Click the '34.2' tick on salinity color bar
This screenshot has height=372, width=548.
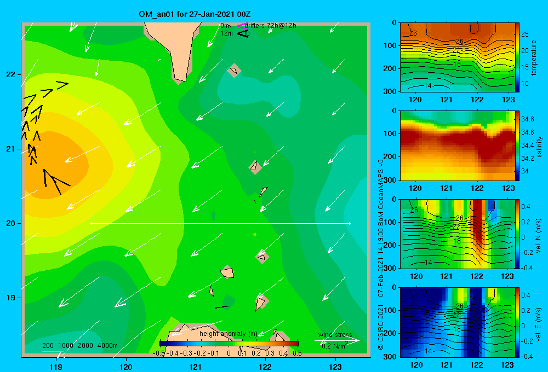[527, 159]
